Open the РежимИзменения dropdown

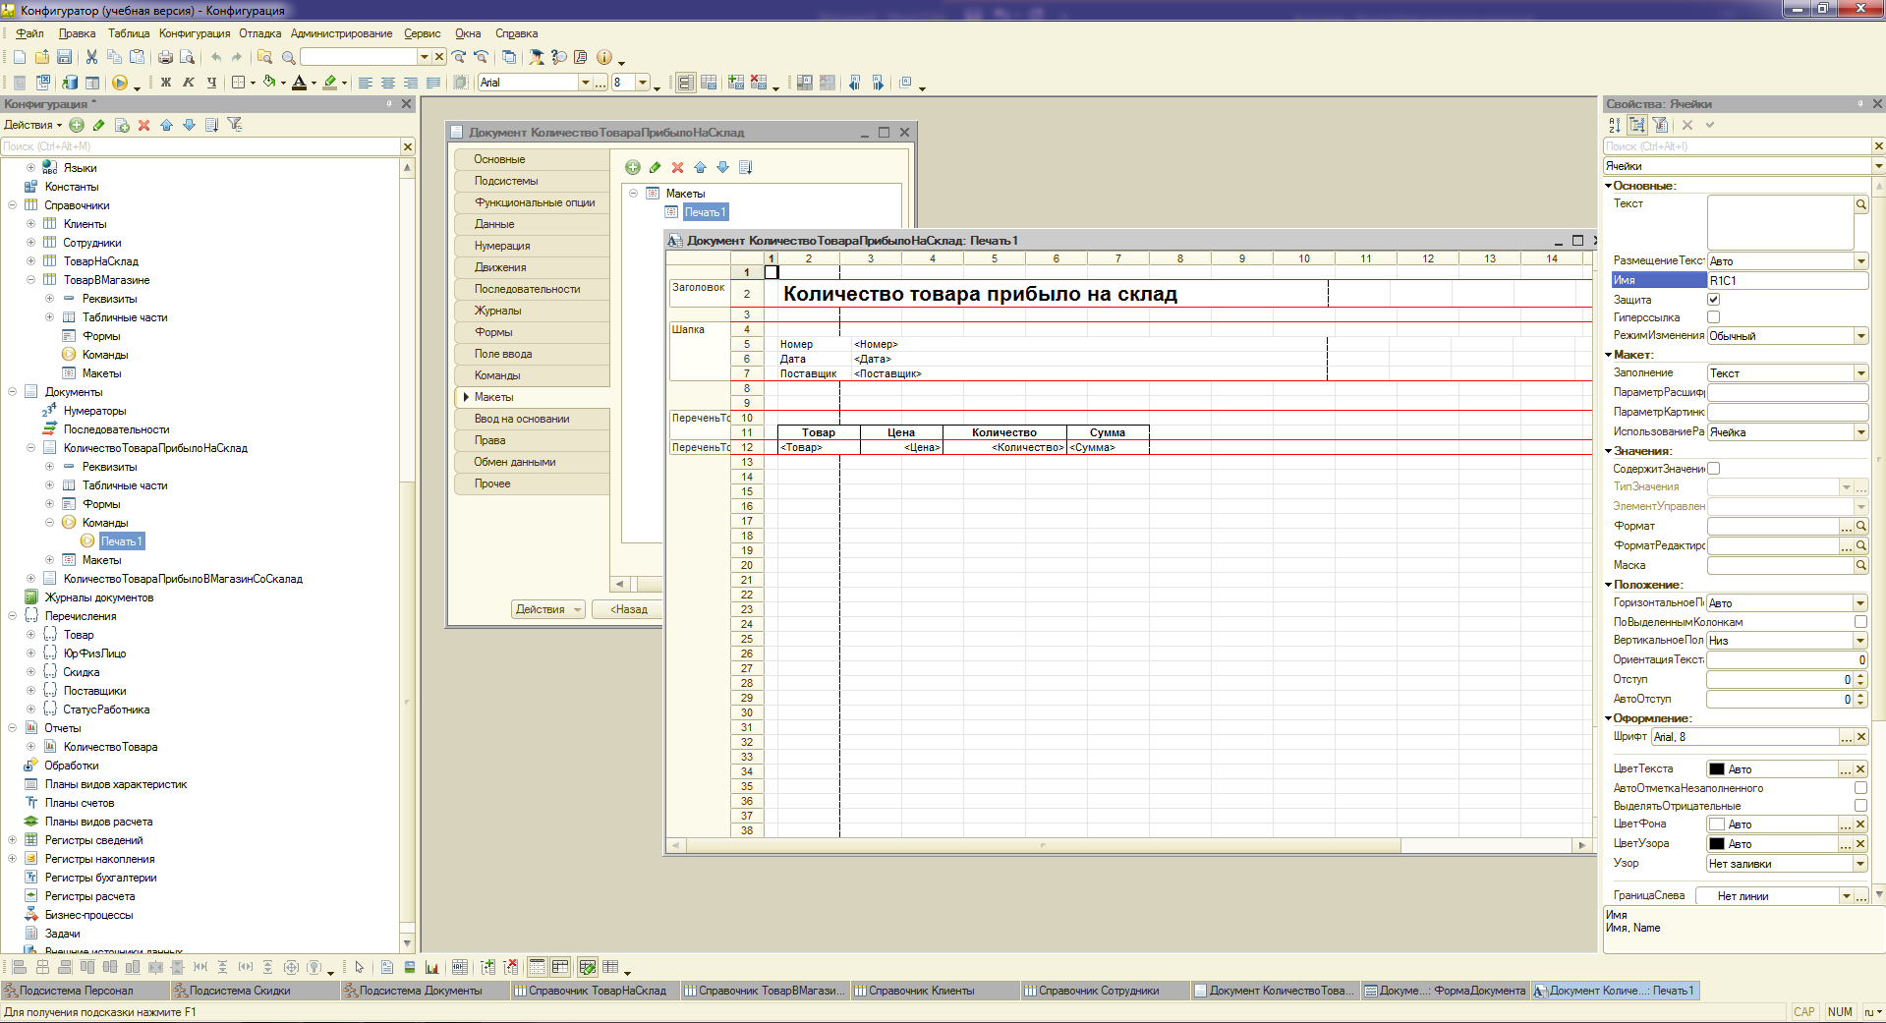click(x=1861, y=336)
